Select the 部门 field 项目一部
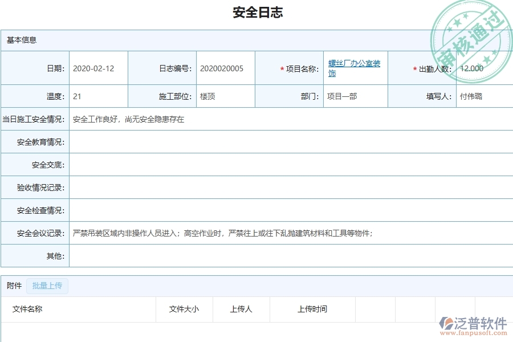Screen dimensions: 513x342 tap(355, 96)
